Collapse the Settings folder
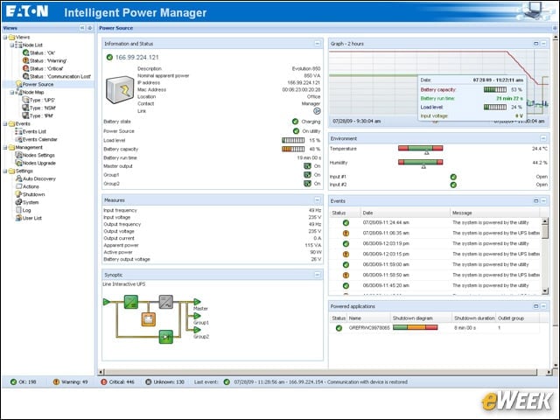Viewport: 560px width, 420px height. point(5,171)
